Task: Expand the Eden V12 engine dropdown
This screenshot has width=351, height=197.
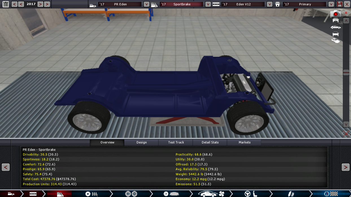Action: [x=270, y=4]
